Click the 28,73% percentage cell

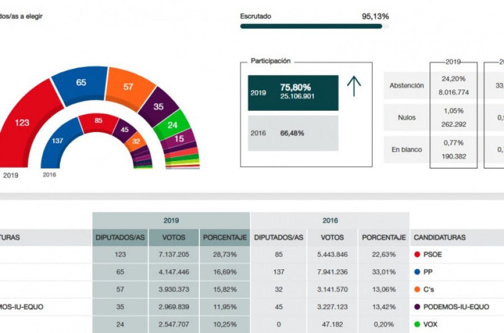tap(225, 255)
